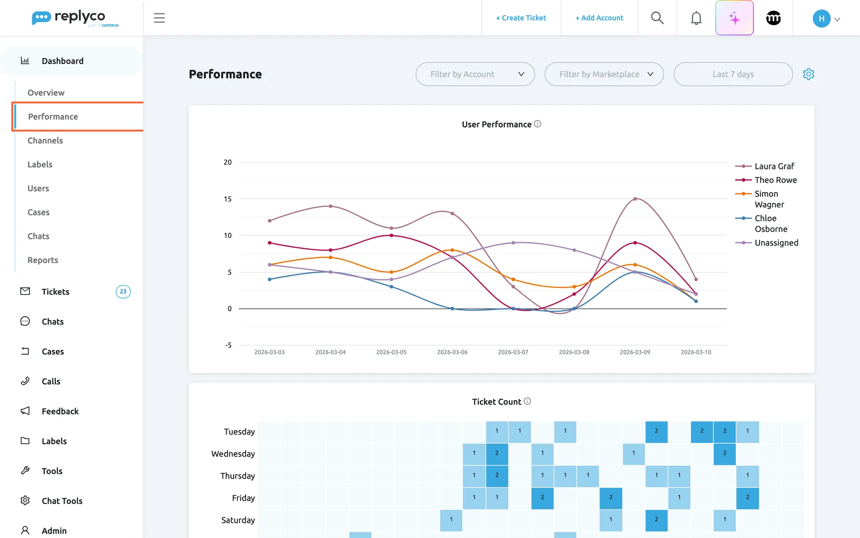Expand the Filter by Marketplace dropdown
Screen dimensions: 860x538
604,74
